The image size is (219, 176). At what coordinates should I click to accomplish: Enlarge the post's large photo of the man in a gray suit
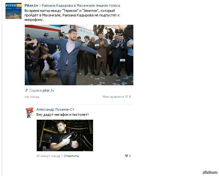click(x=79, y=55)
